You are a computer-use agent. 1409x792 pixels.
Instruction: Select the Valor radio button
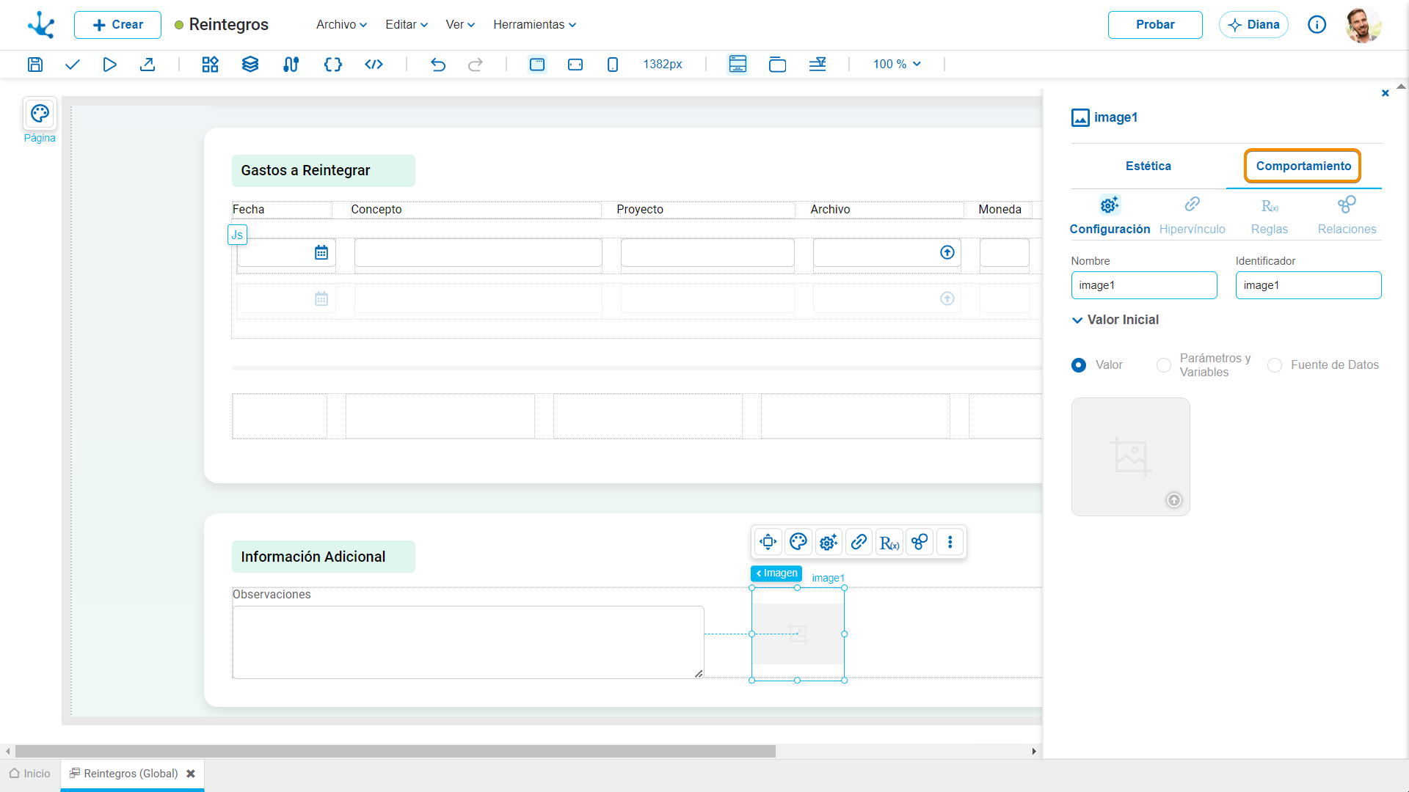[1079, 365]
